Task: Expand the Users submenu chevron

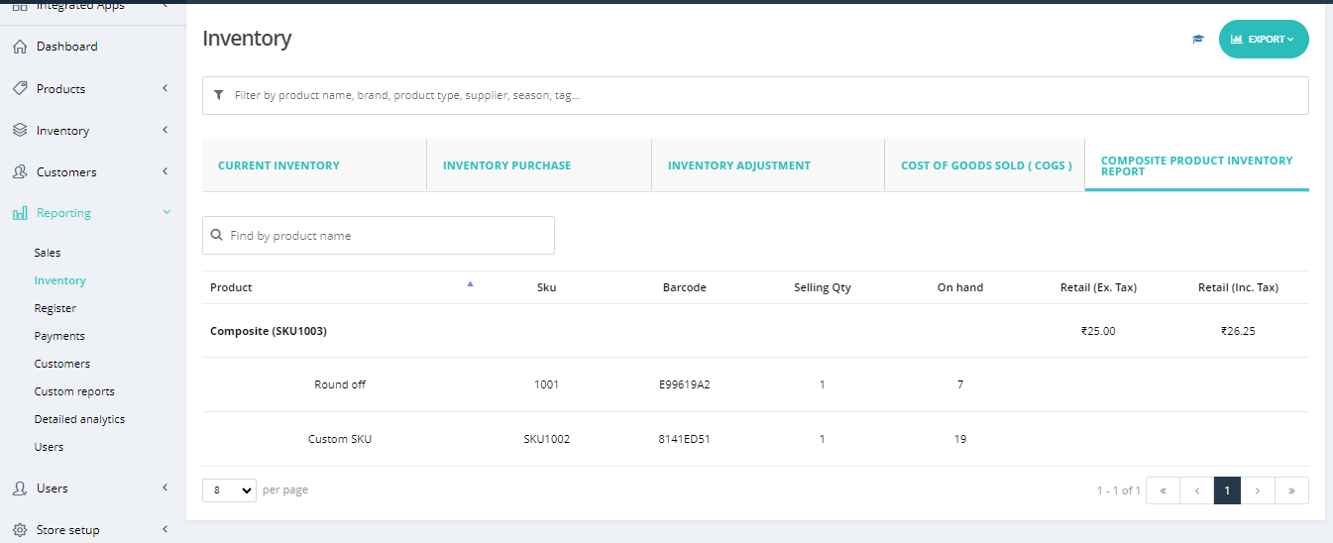Action: tap(166, 488)
